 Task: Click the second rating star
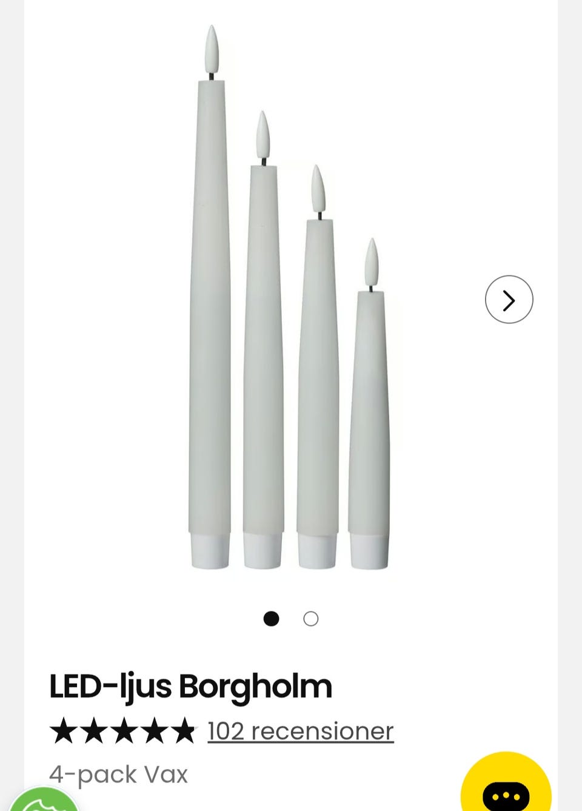tap(94, 730)
